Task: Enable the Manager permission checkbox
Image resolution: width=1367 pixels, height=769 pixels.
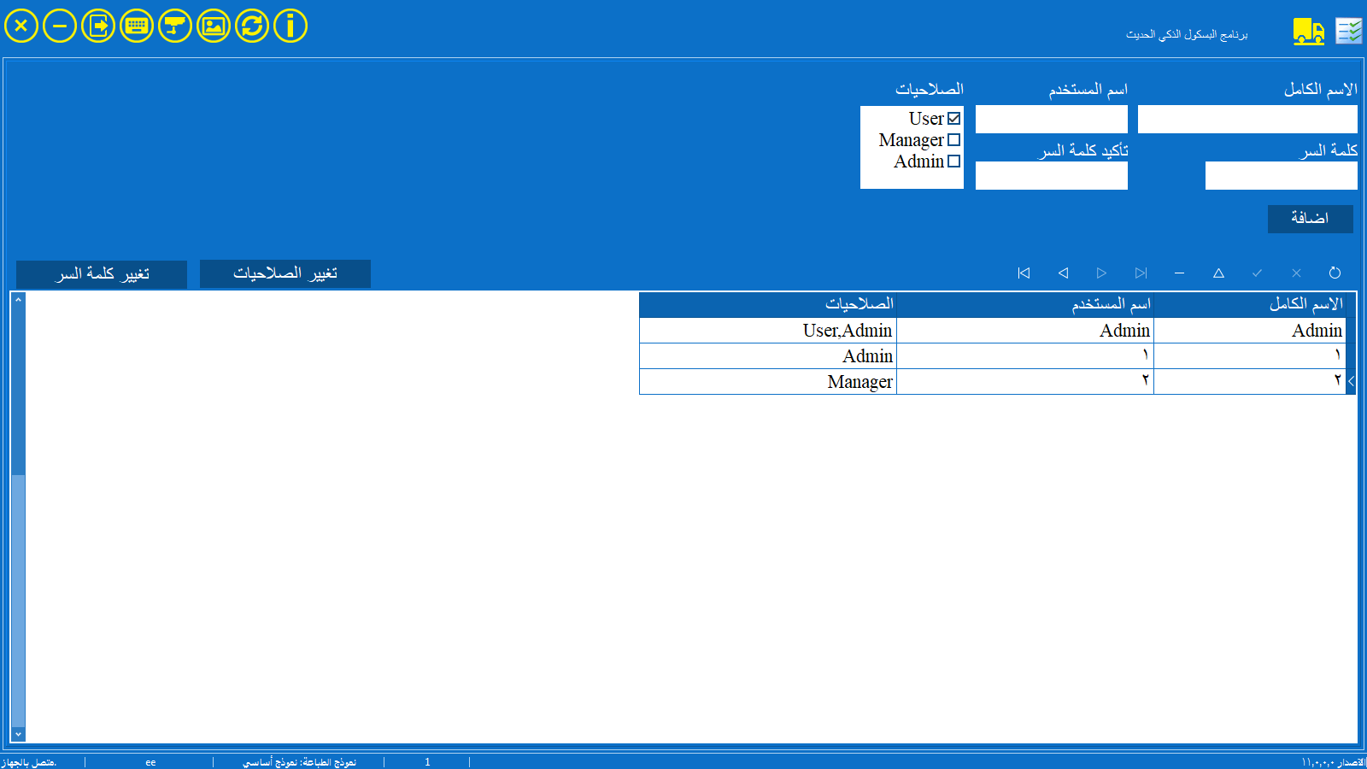Action: pos(954,140)
